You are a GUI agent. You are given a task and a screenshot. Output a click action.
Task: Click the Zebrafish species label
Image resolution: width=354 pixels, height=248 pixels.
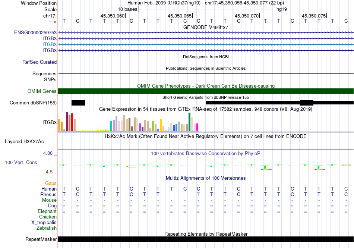(47, 228)
